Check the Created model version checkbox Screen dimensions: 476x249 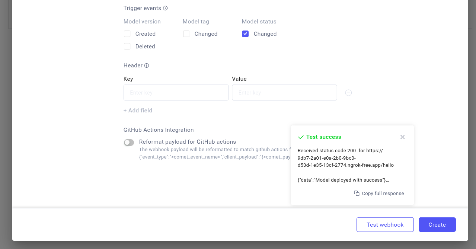(x=127, y=33)
